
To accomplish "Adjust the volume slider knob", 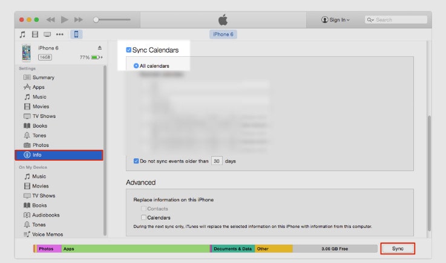I will [x=96, y=19].
